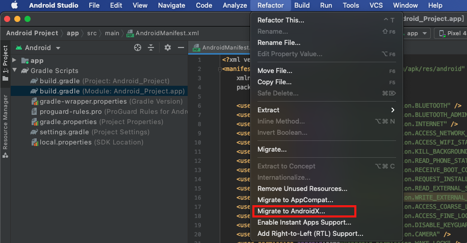Toggle the 1: Project tool window tab
The width and height of the screenshot is (467, 243).
[6, 63]
